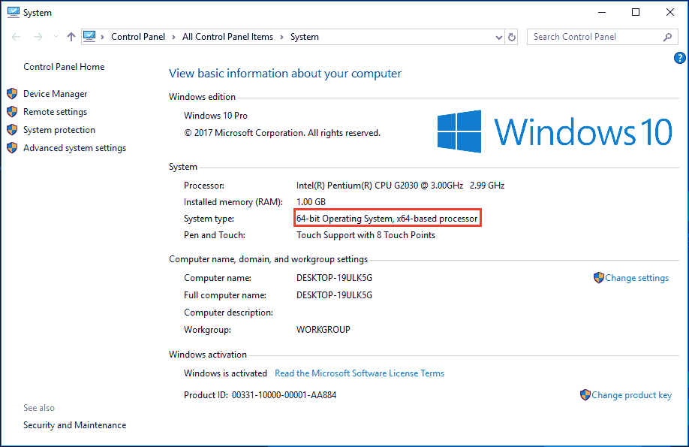Screen dimensions: 689x447
Task: Open Help with the question mark icon
Action: pyautogui.click(x=680, y=58)
